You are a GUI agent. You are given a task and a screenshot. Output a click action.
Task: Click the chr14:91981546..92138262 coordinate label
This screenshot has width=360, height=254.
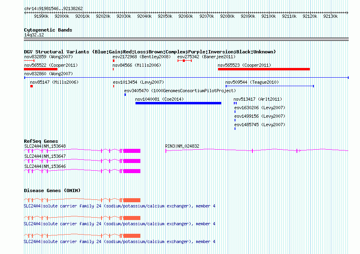click(53, 8)
